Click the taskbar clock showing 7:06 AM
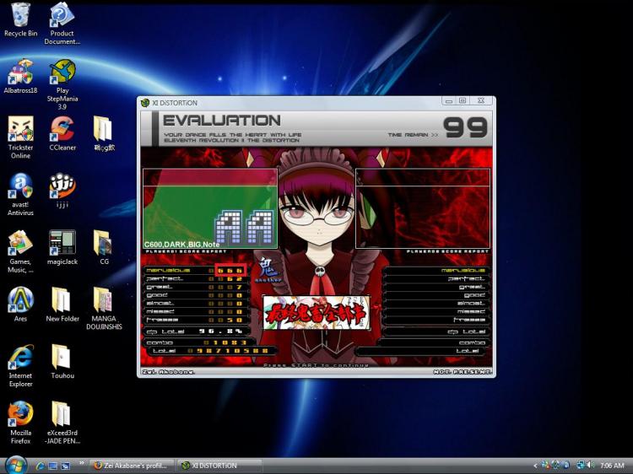The width and height of the screenshot is (633, 474). point(612,466)
